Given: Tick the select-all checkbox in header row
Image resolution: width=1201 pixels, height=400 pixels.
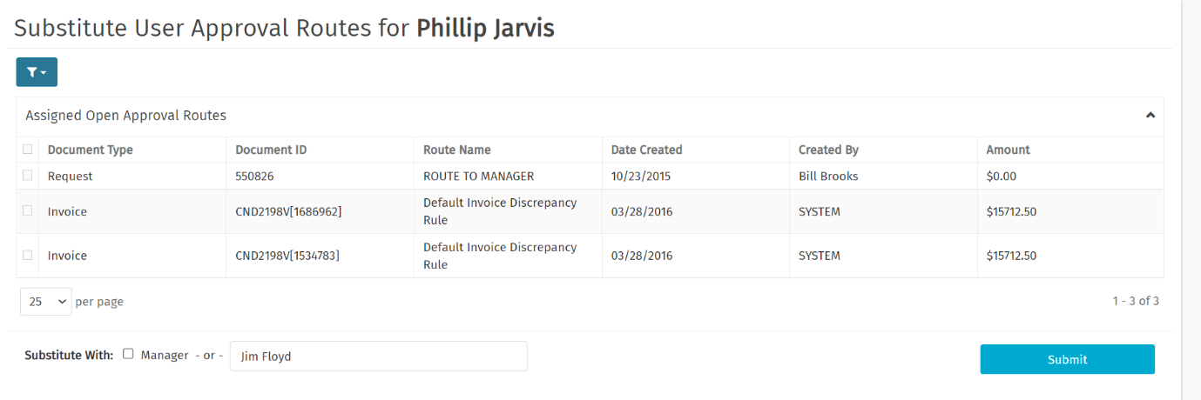Looking at the screenshot, I should 28,150.
